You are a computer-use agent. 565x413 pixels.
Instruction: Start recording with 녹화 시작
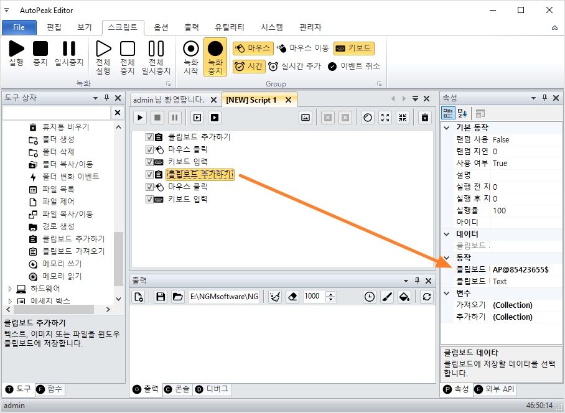(x=191, y=57)
